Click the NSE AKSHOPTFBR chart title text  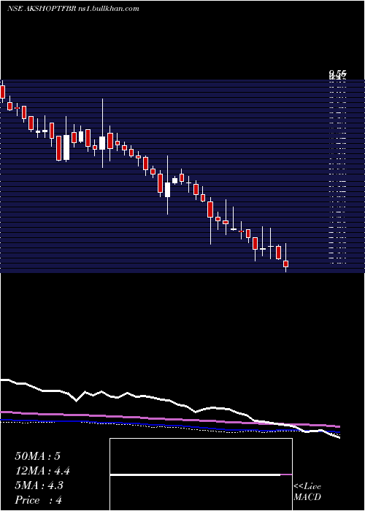[x=73, y=9]
